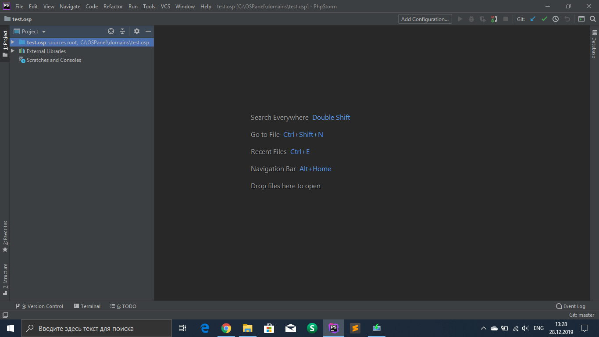The height and width of the screenshot is (337, 599).
Task: Open the View menu
Action: 49,7
